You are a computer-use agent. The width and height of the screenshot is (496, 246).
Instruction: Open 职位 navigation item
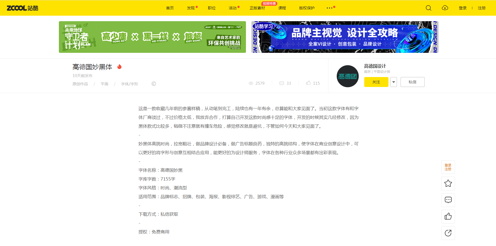coord(212,8)
